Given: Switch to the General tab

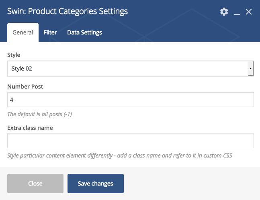Looking at the screenshot, I should [x=23, y=32].
